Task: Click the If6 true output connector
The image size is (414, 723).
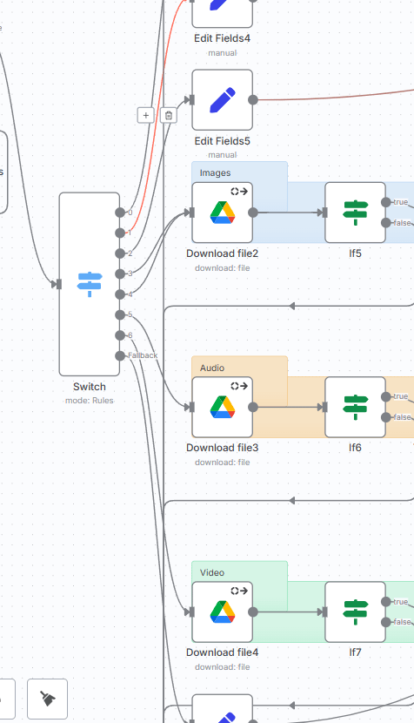Action: (386, 396)
